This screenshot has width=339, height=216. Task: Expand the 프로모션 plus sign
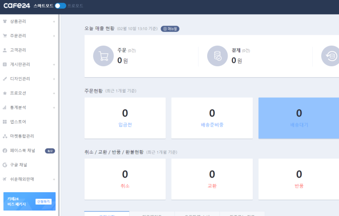54,93
